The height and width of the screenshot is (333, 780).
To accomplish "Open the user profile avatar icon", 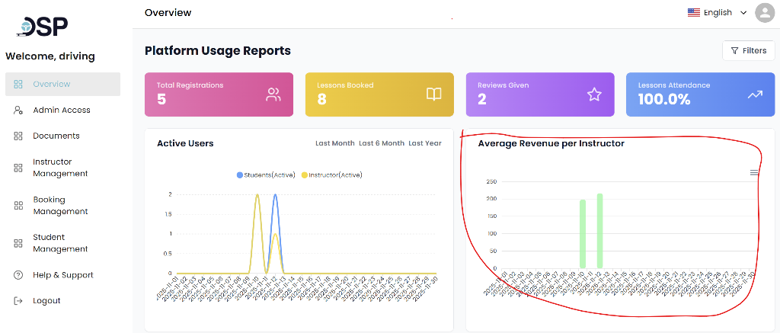I will [x=765, y=12].
